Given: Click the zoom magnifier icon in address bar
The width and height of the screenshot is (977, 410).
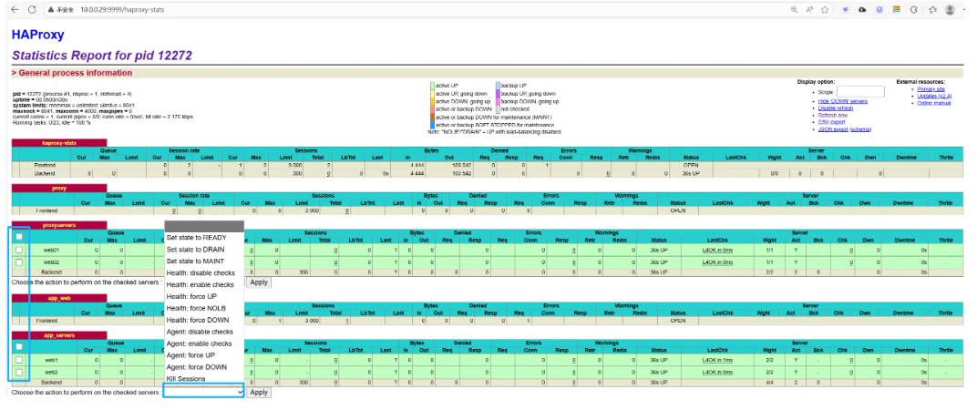Looking at the screenshot, I should coord(795,9).
